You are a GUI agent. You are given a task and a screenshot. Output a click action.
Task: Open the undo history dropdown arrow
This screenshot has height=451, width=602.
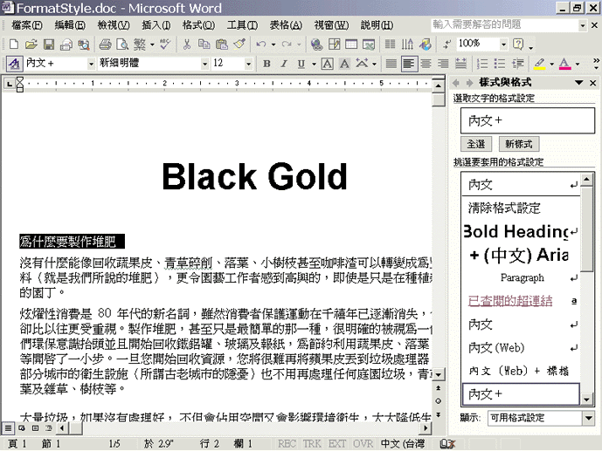pyautogui.click(x=273, y=44)
